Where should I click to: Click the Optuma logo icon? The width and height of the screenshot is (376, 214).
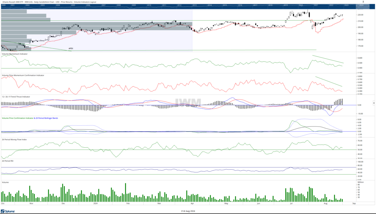tap(3, 211)
